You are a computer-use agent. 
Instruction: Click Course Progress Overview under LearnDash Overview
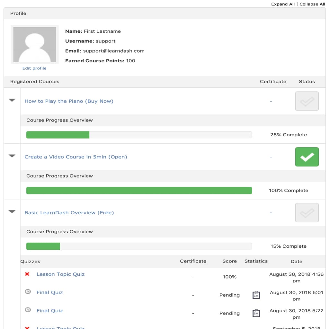click(59, 232)
